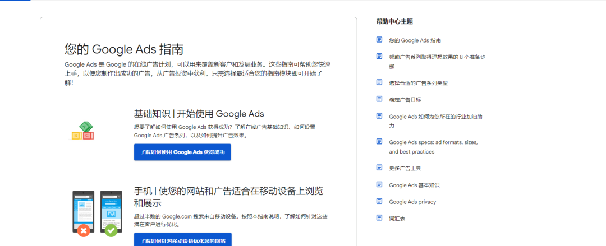Click 帮助中心主题 sidebar heading
The height and width of the screenshot is (246, 606).
coord(394,22)
